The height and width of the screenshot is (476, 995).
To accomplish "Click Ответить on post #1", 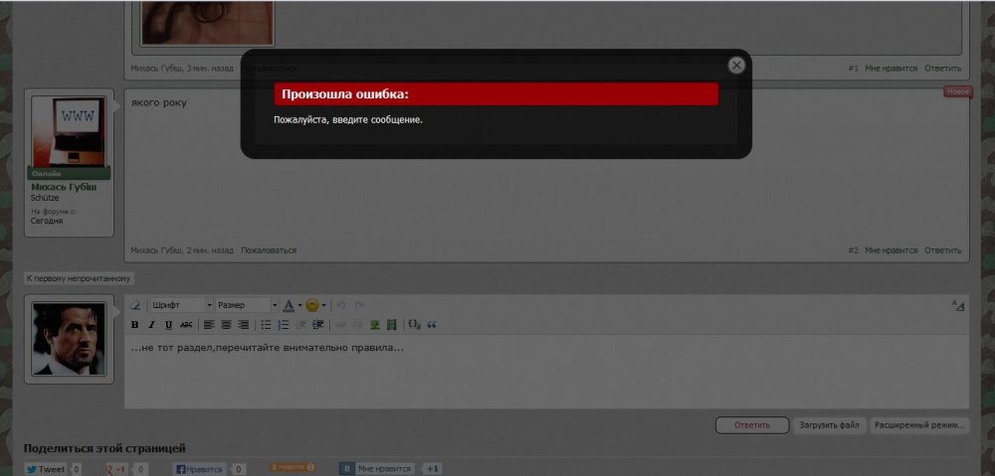I will point(943,68).
